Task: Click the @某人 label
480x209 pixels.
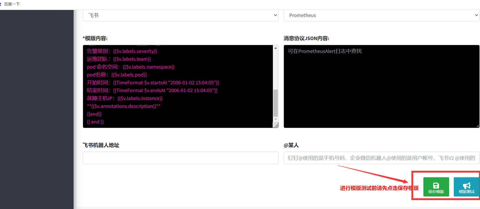Action: pos(291,145)
